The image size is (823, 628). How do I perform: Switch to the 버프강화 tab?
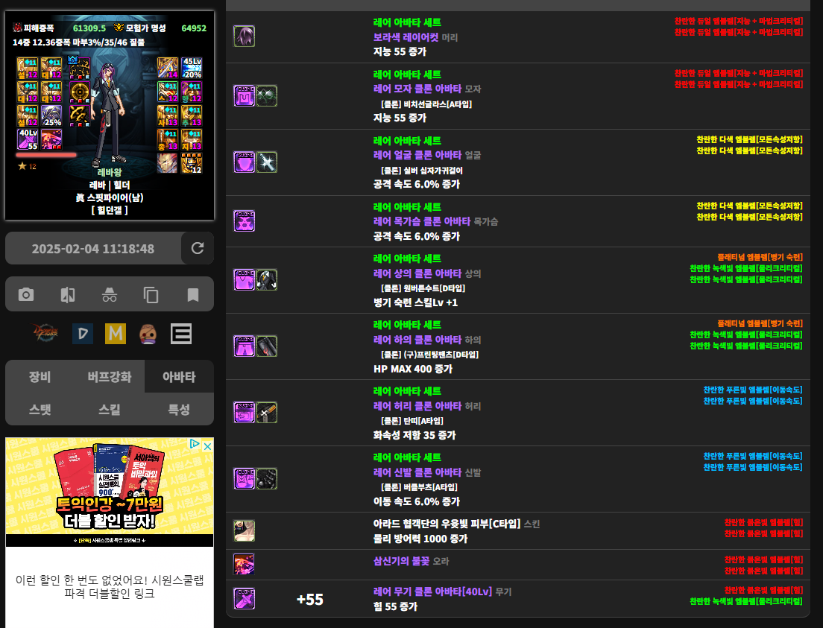coord(109,377)
